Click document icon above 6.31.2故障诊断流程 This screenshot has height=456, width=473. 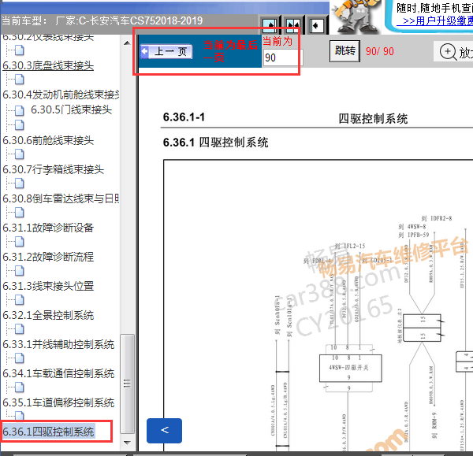[x=20, y=242]
